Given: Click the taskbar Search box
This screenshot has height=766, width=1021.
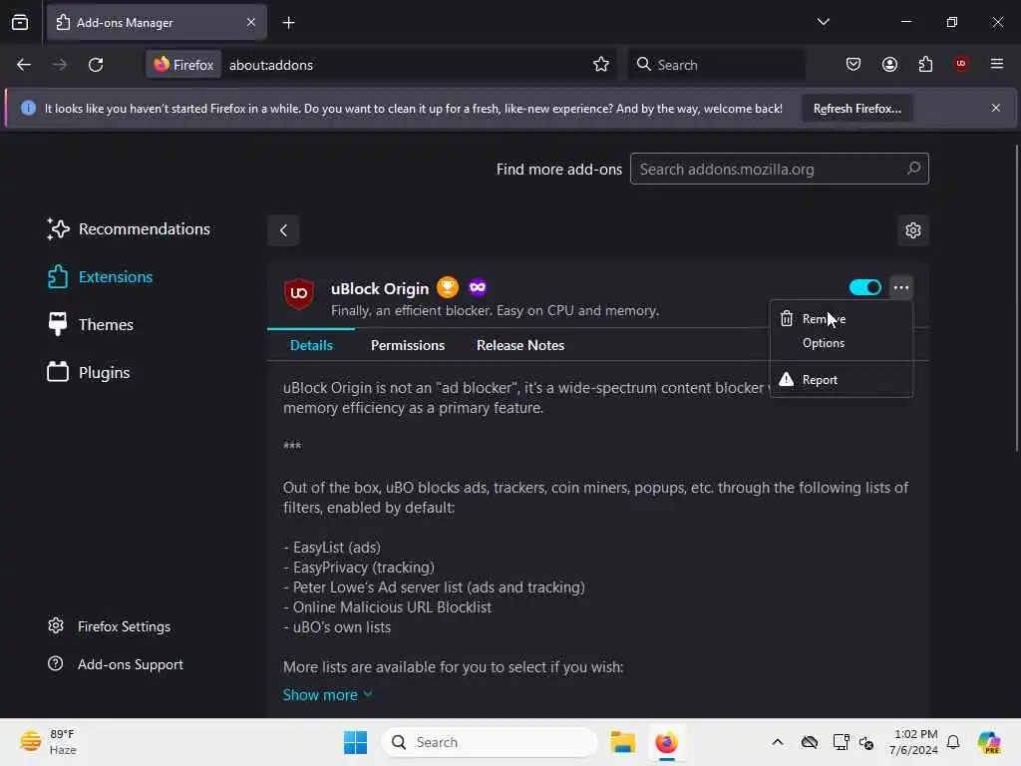Looking at the screenshot, I should (x=490, y=742).
